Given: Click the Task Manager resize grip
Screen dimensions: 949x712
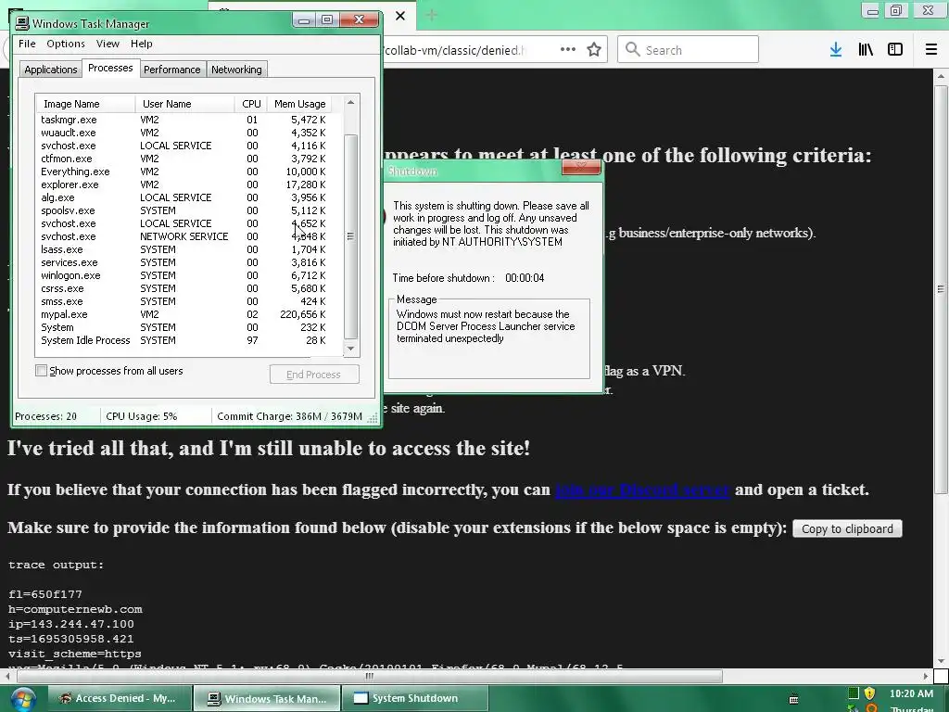Looking at the screenshot, I should coord(373,417).
